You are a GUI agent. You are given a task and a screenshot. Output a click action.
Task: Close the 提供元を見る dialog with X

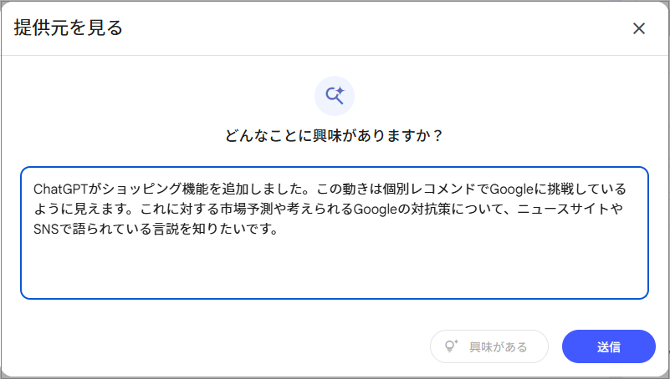(639, 28)
